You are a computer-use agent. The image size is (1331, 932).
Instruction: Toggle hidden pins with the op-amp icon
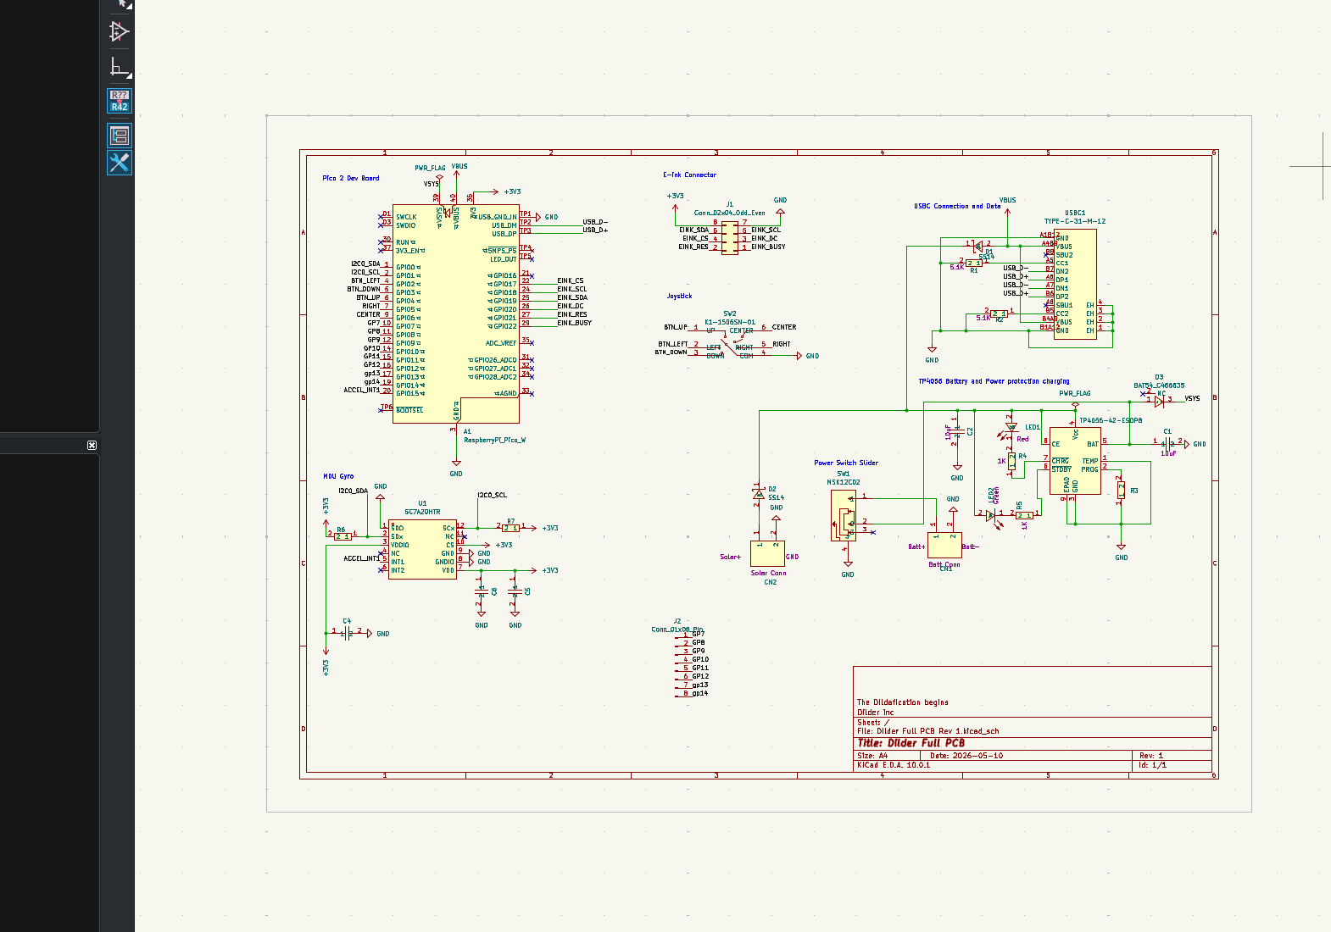pyautogui.click(x=119, y=32)
